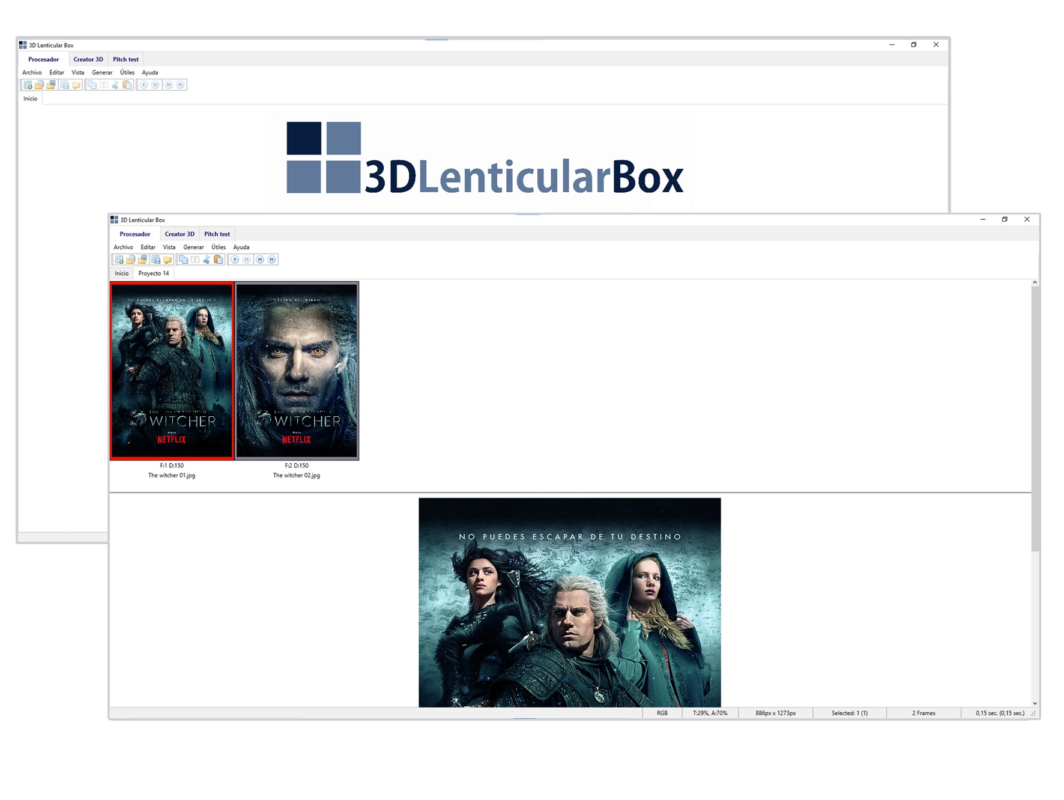The height and width of the screenshot is (800, 1064).
Task: Select The witcher 02.jpg frame thumbnail
Action: [297, 371]
